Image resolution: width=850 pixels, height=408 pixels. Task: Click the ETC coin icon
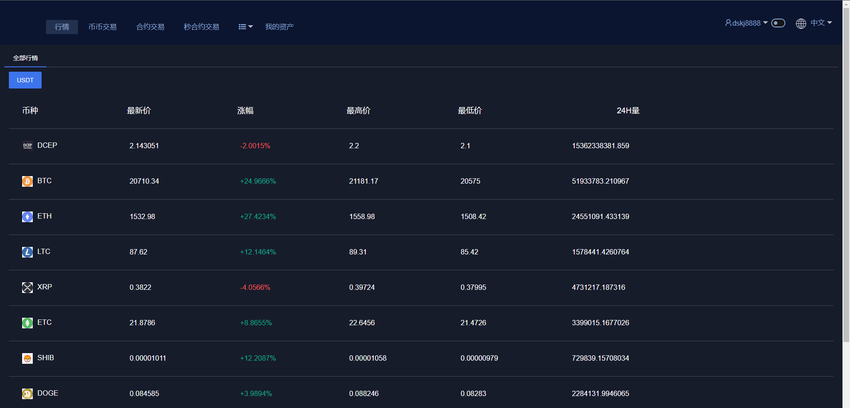click(x=27, y=323)
